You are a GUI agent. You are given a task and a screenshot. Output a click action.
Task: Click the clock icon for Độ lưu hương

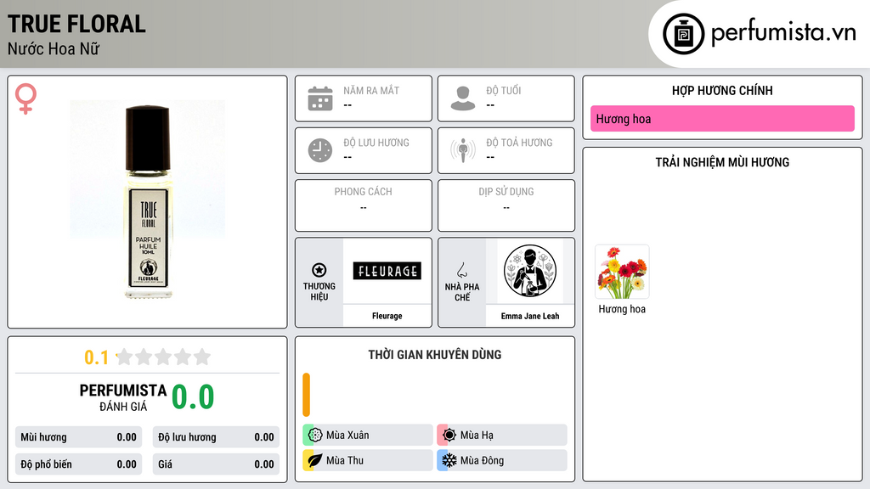[x=320, y=150]
